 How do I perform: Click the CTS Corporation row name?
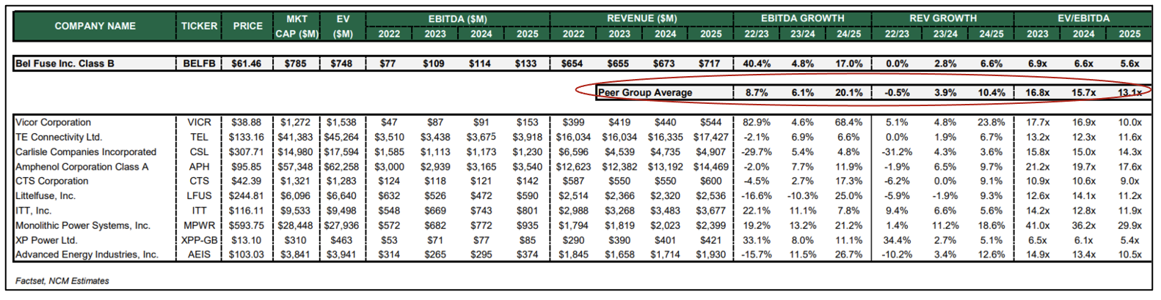pyautogui.click(x=52, y=181)
